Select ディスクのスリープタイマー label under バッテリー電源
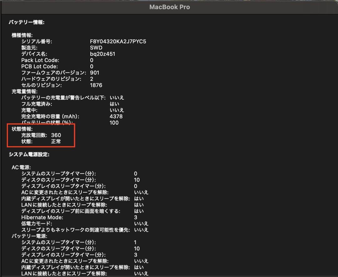 click(x=59, y=249)
